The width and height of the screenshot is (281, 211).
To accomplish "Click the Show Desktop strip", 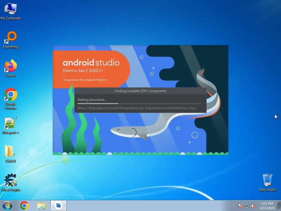I will 279,206.
